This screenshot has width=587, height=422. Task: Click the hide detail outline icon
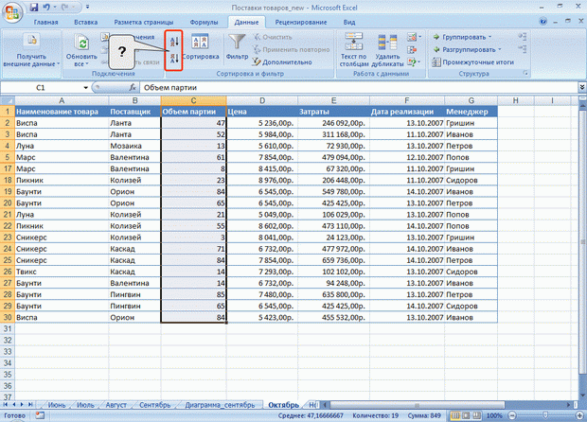point(523,49)
